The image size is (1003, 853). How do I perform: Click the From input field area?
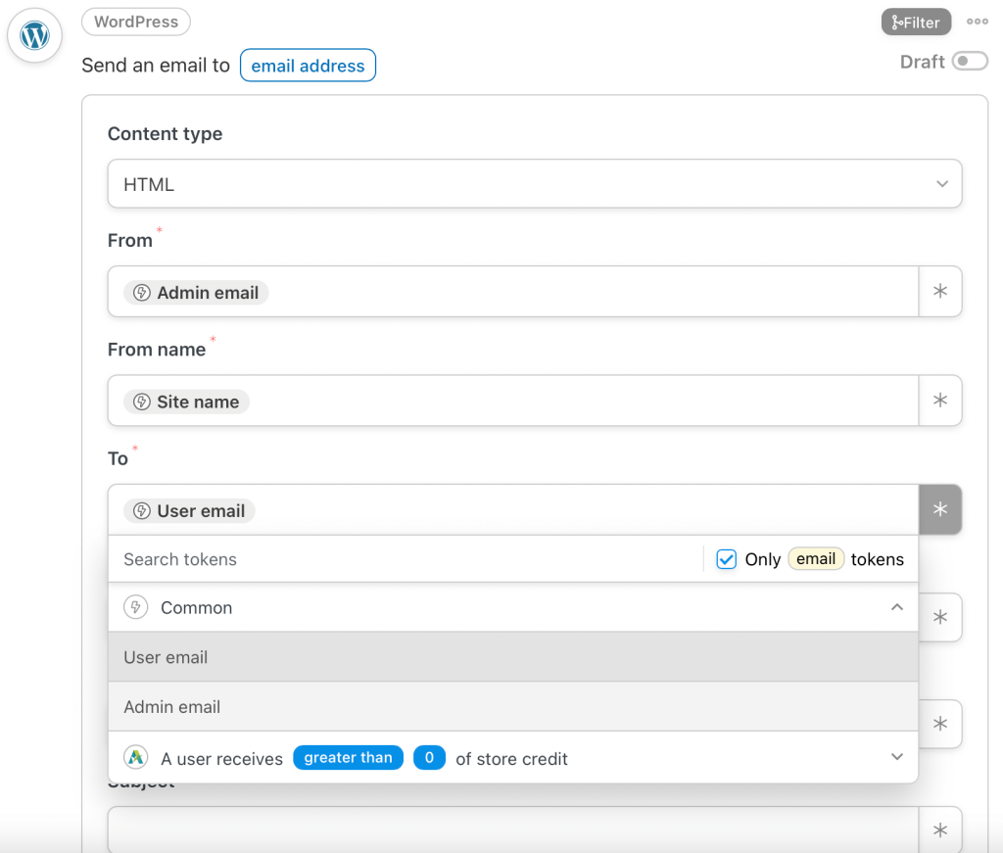tap(513, 292)
